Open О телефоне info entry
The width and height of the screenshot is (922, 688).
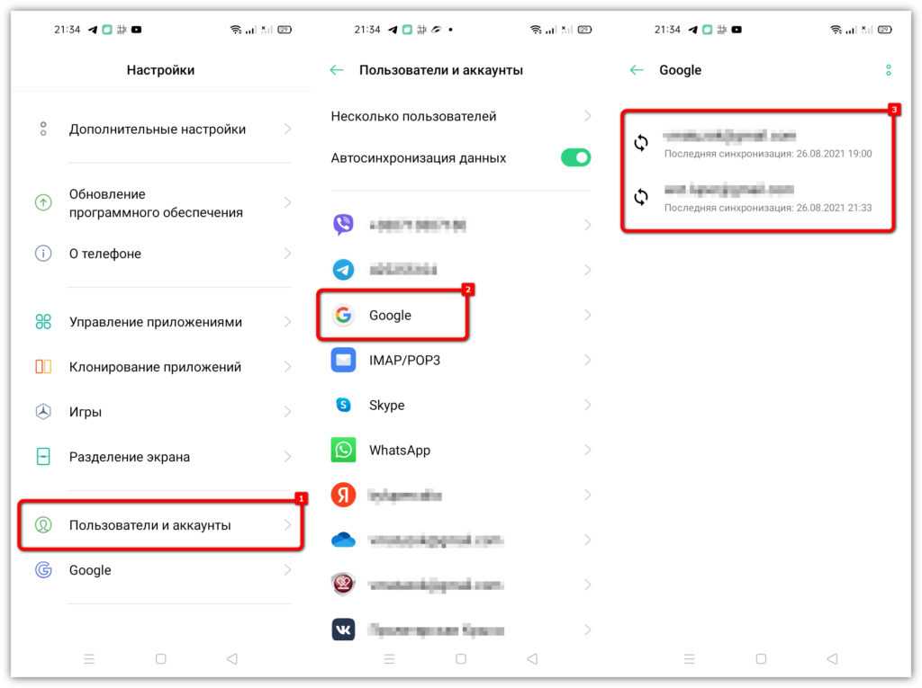[160, 254]
